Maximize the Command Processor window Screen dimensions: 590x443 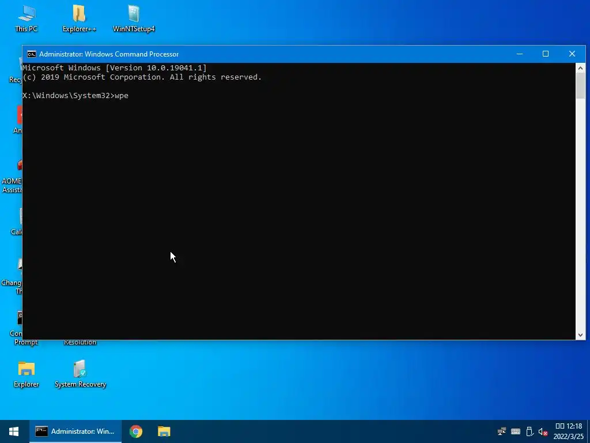(546, 54)
